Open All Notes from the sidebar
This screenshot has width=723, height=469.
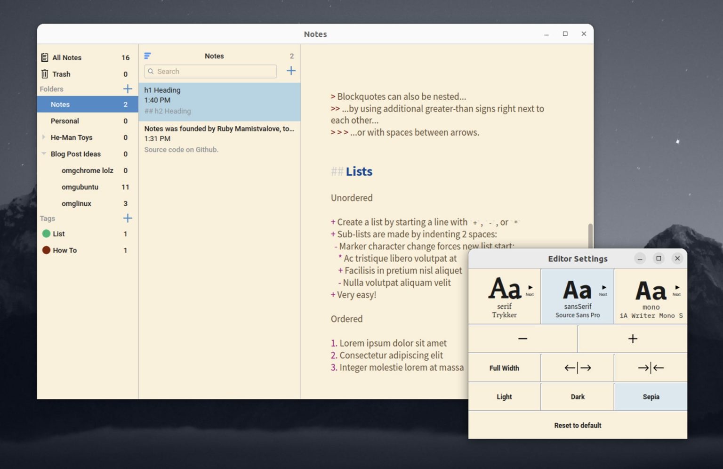click(x=67, y=57)
